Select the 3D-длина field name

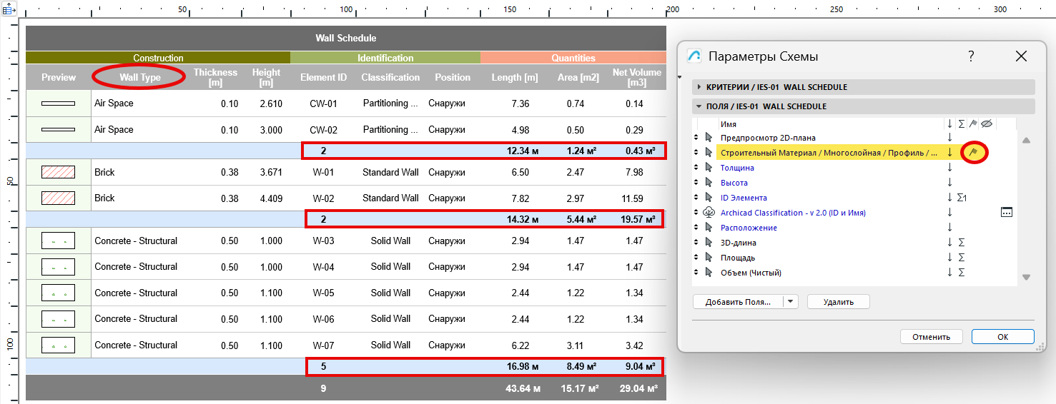click(738, 243)
